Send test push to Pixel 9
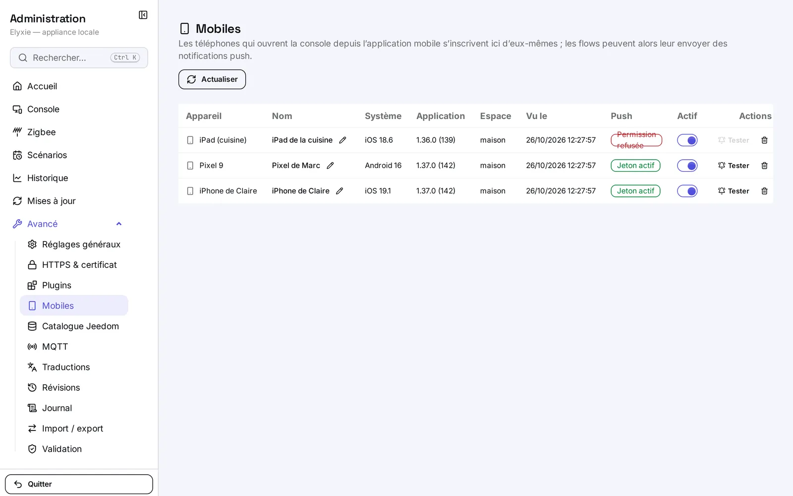Screen dimensions: 793x496 click(734, 166)
